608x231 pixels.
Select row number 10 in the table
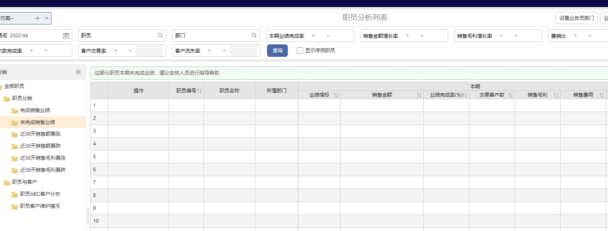click(x=99, y=221)
